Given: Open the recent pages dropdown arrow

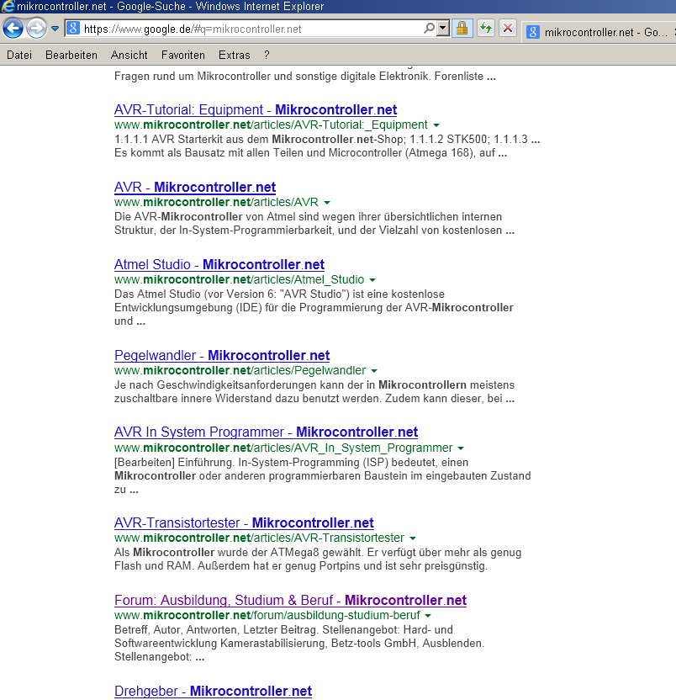Looking at the screenshot, I should coord(55,29).
